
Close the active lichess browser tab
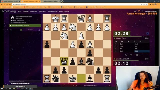tap(39, 1)
